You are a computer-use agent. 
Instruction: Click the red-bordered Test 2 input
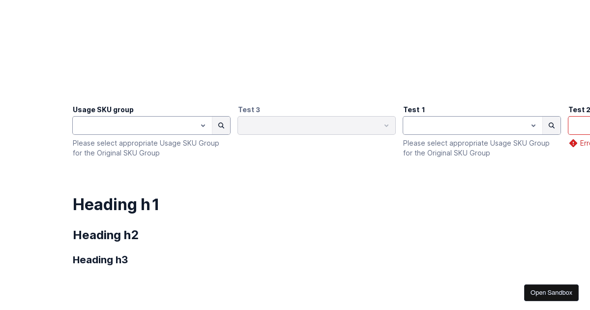[580, 125]
